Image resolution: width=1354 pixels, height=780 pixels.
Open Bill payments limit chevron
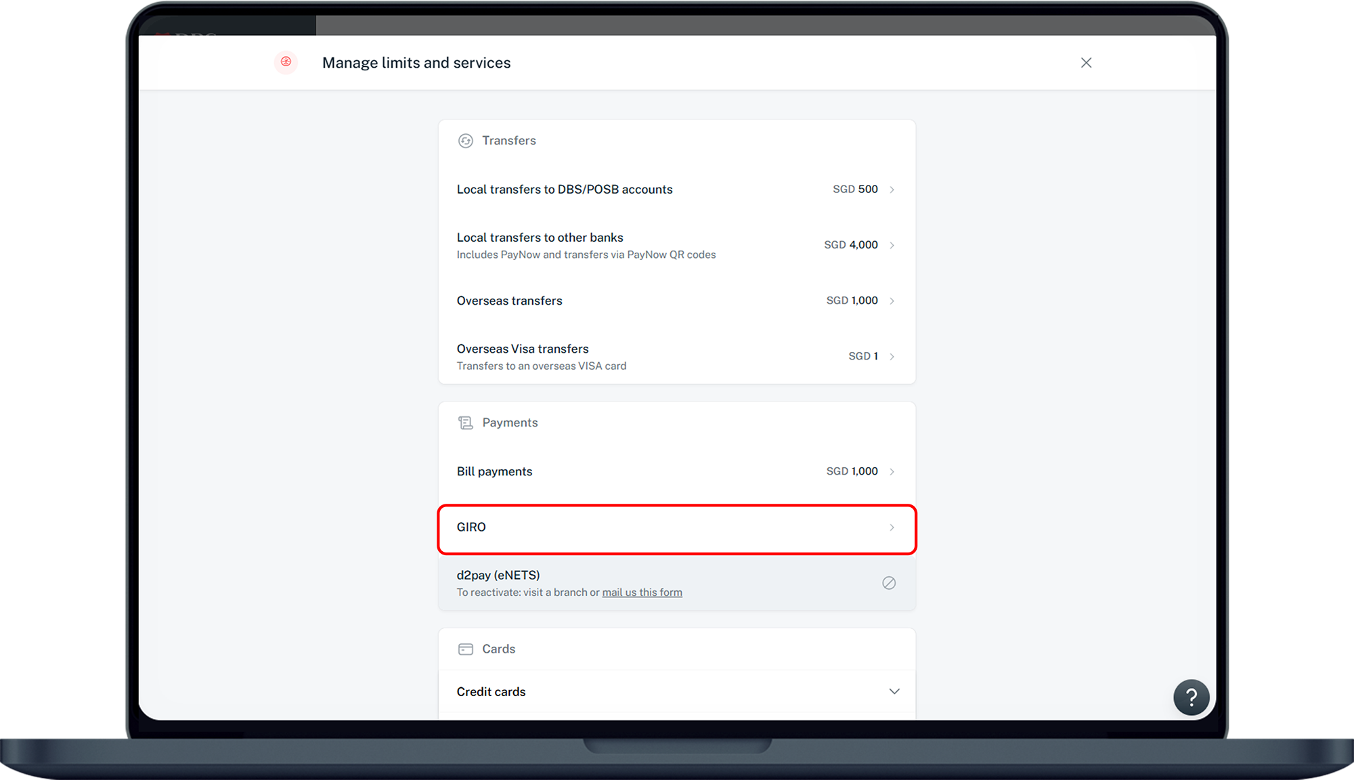point(892,472)
